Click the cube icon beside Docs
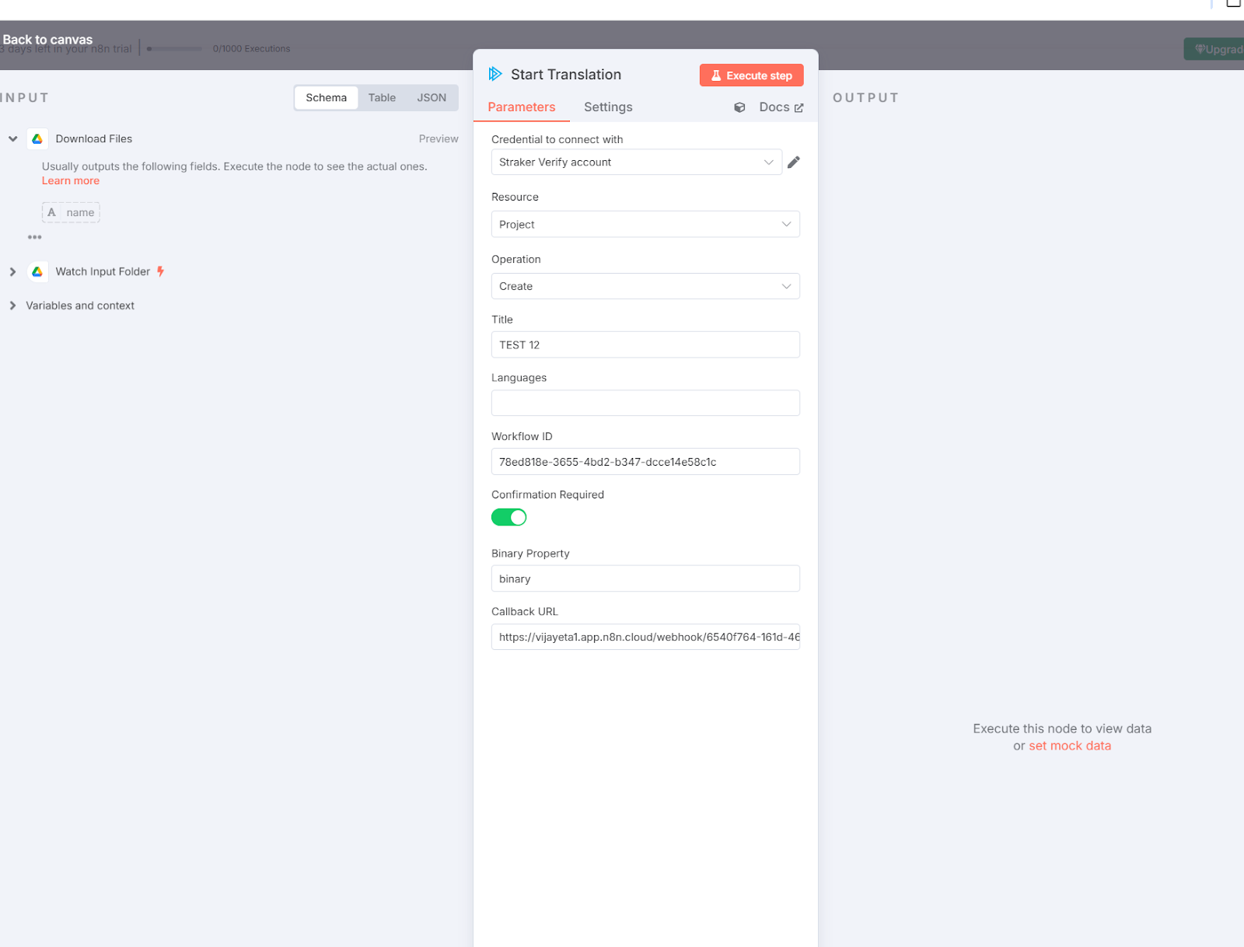The image size is (1244, 947). (739, 107)
